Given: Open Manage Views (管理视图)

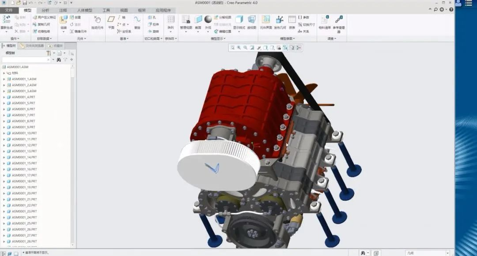Looking at the screenshot, I should click(186, 20).
